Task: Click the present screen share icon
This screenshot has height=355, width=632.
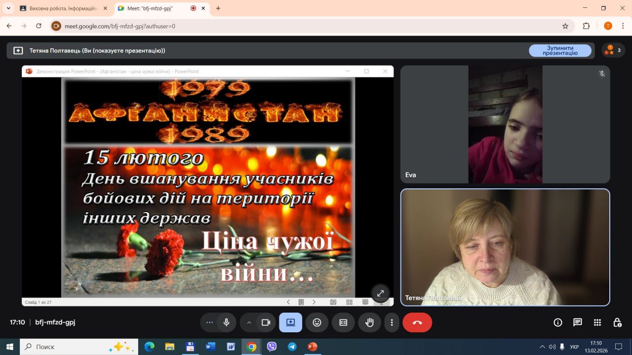Action: coord(290,322)
